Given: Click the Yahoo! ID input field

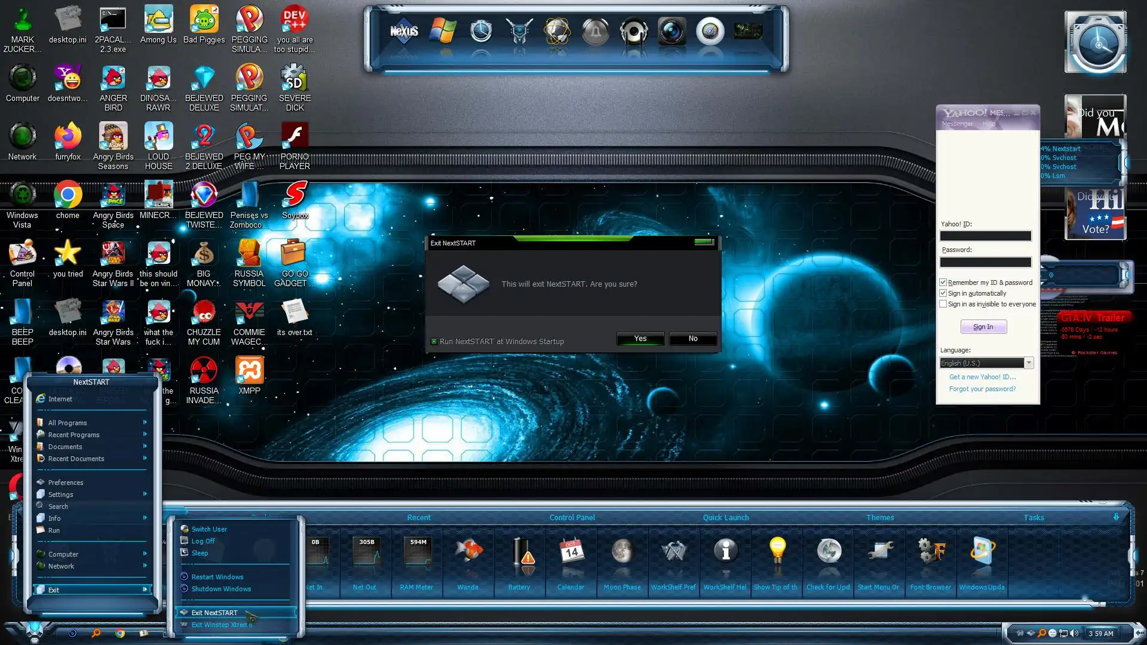Looking at the screenshot, I should coord(985,236).
